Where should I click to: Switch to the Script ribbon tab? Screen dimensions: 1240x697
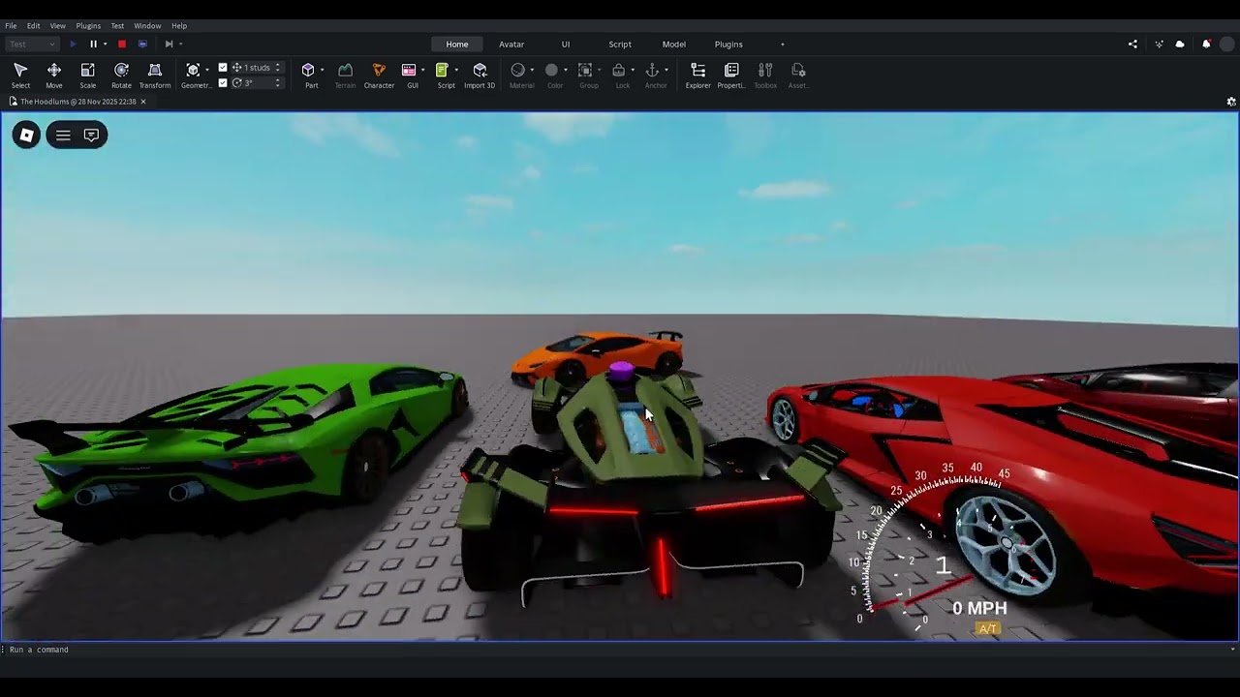point(620,45)
